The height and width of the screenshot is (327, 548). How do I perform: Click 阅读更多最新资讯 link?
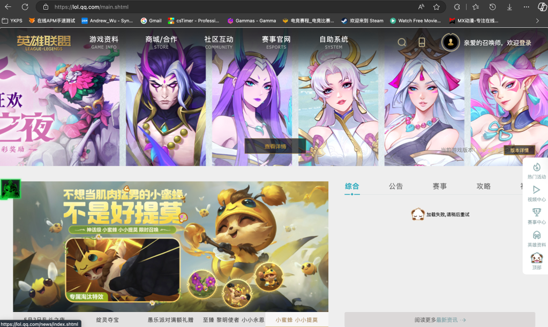click(440, 320)
